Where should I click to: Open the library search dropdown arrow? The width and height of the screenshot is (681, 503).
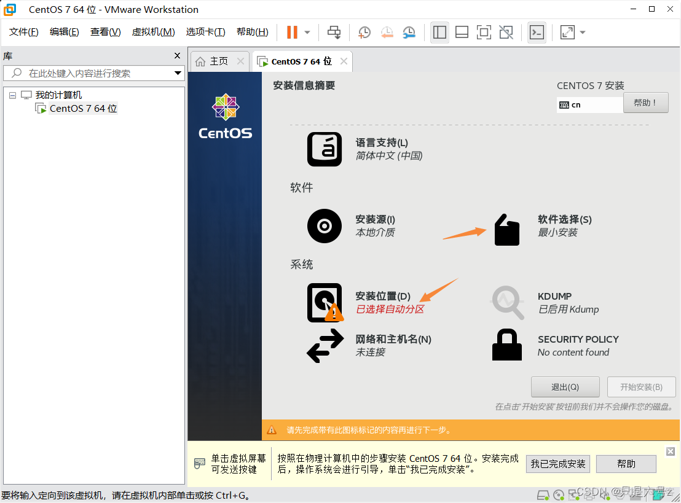pyautogui.click(x=178, y=73)
